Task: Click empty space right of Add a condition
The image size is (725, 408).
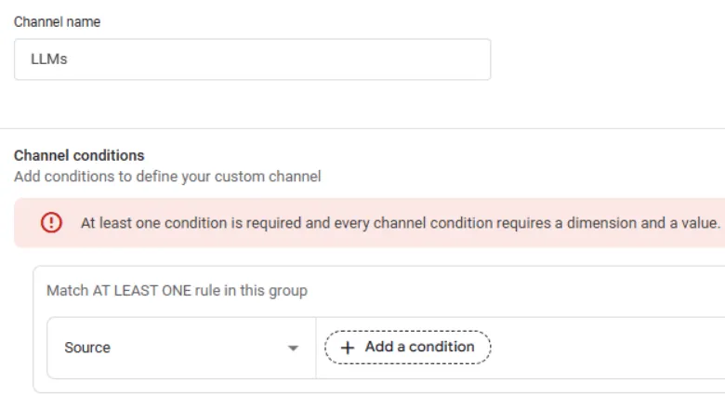Action: tap(604, 348)
